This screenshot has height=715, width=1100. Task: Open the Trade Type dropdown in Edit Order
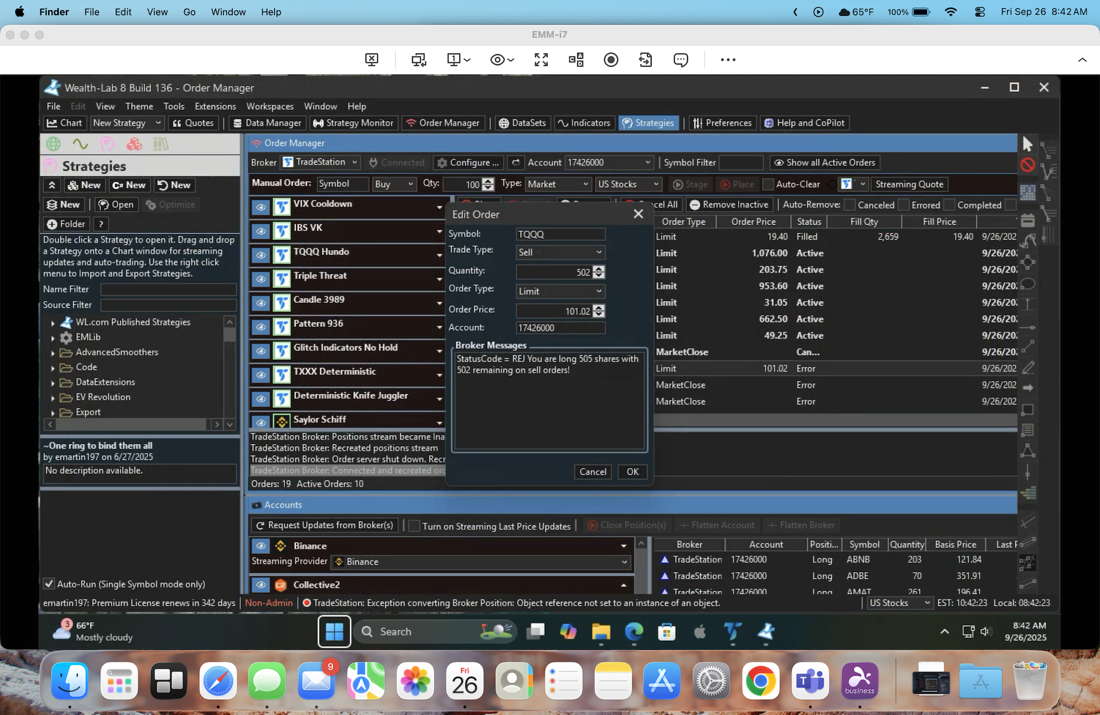pyautogui.click(x=560, y=252)
